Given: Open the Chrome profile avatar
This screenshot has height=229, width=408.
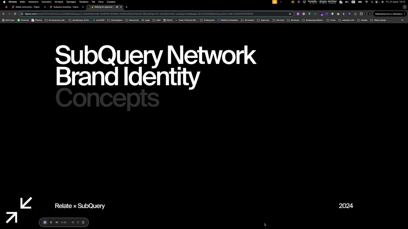Looking at the screenshot, I should click(x=370, y=14).
